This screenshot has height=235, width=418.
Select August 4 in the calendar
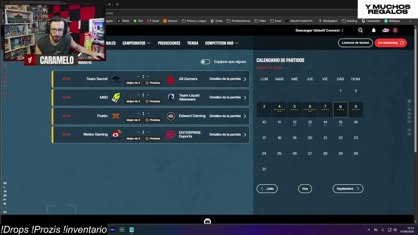tap(279, 109)
